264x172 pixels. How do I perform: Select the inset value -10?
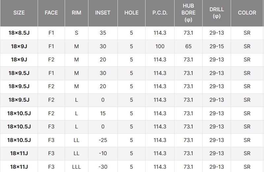(103, 153)
